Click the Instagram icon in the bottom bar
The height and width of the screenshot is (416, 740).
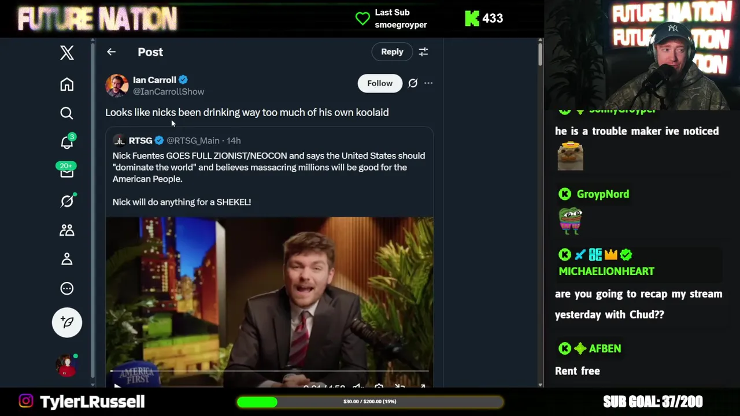pos(26,401)
